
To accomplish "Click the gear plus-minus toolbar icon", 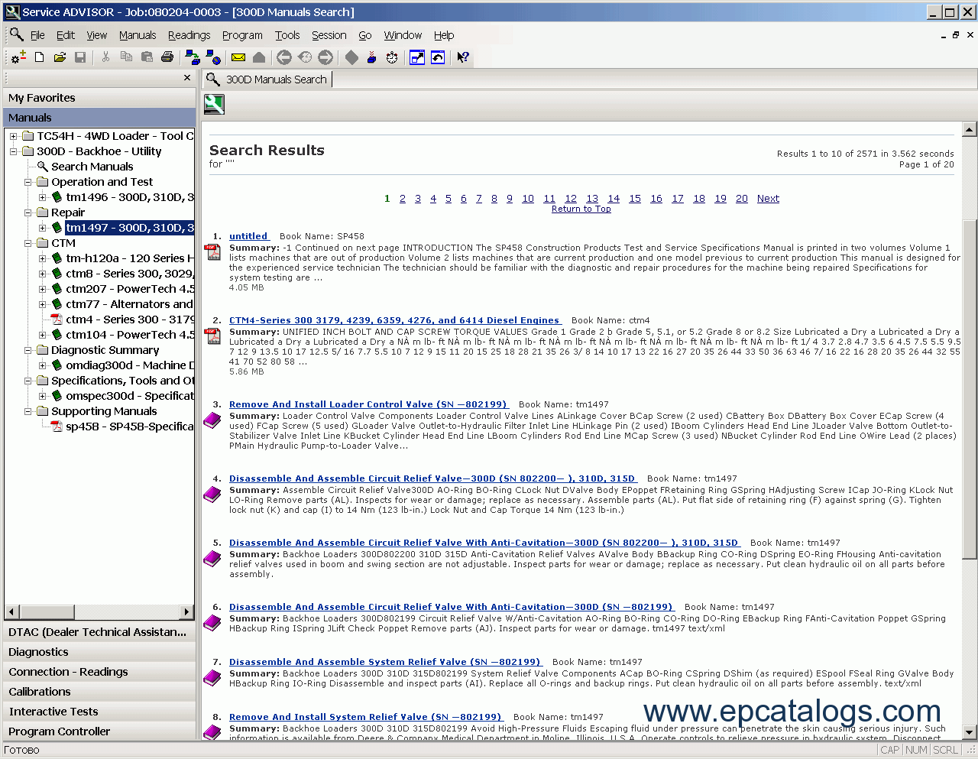I will (19, 57).
